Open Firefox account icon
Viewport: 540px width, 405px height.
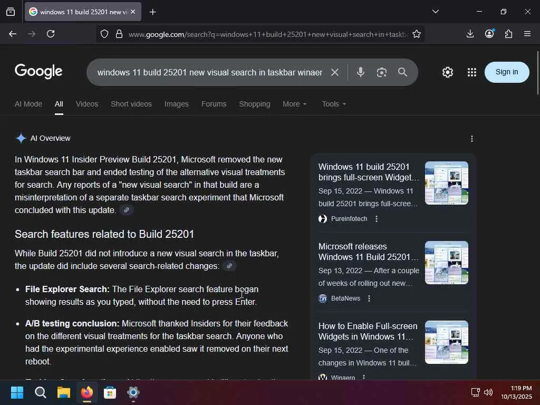489,34
